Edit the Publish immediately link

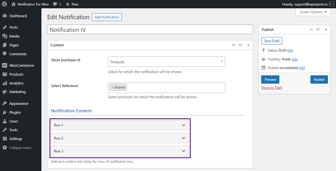click(x=302, y=68)
